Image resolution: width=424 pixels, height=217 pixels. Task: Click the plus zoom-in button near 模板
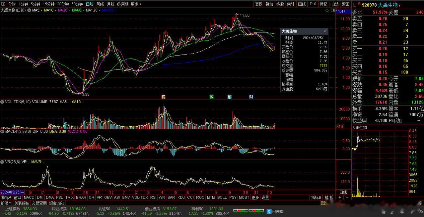(x=339, y=197)
